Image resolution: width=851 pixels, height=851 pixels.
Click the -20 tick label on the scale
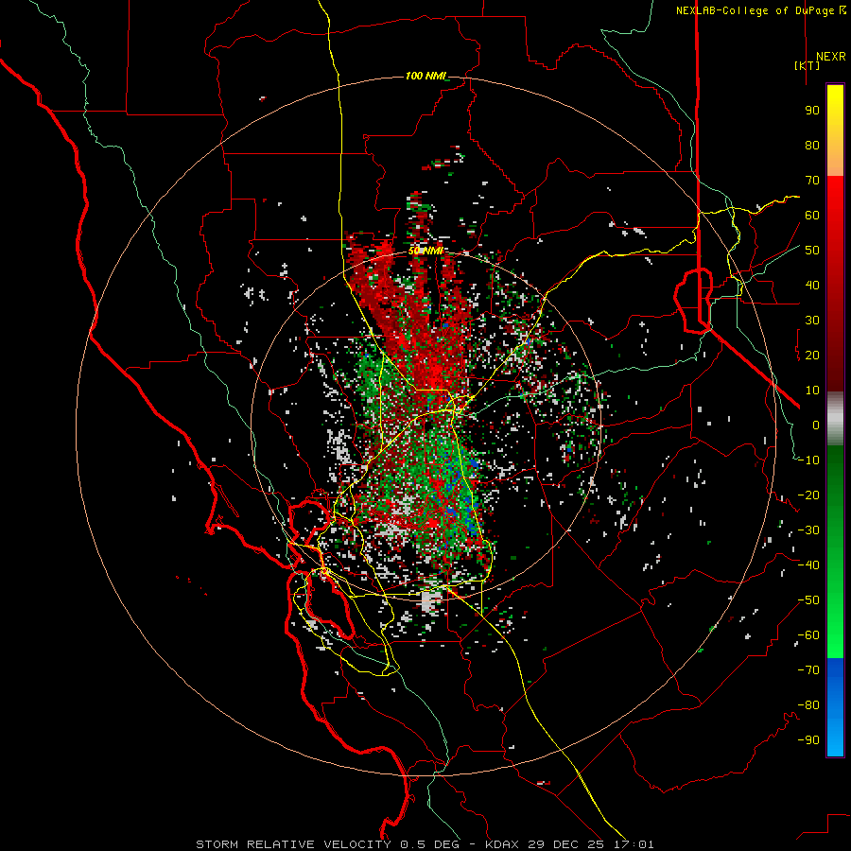point(808,495)
